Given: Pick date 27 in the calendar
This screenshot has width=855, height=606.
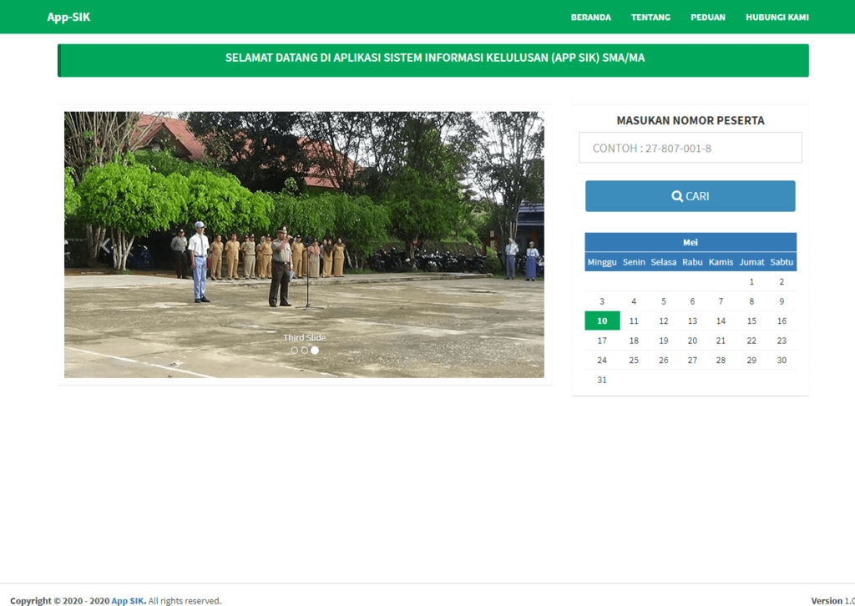Looking at the screenshot, I should (x=692, y=361).
